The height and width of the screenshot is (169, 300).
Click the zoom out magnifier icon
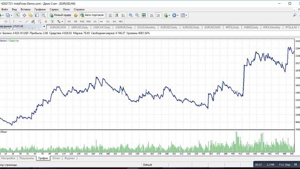137,15
